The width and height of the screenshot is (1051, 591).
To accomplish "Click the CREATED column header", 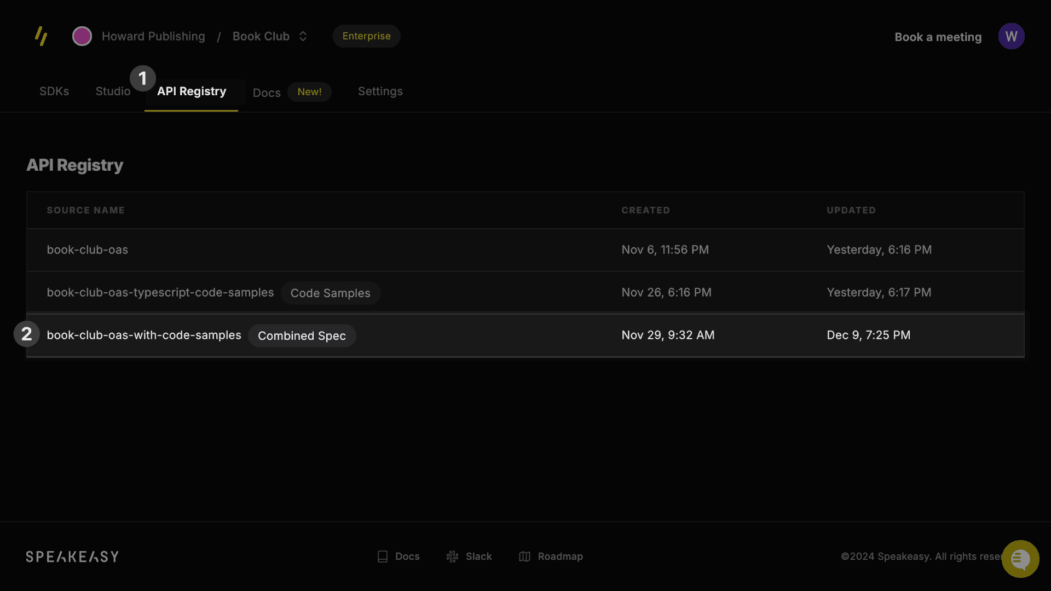I will pos(645,210).
